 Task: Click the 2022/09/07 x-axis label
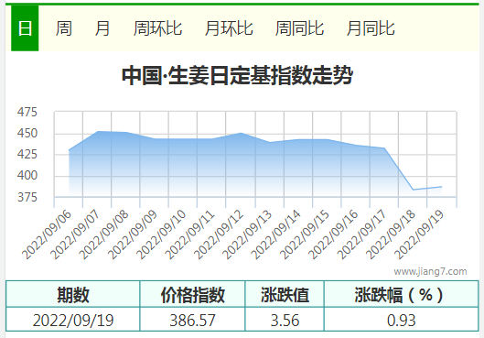pos(76,234)
